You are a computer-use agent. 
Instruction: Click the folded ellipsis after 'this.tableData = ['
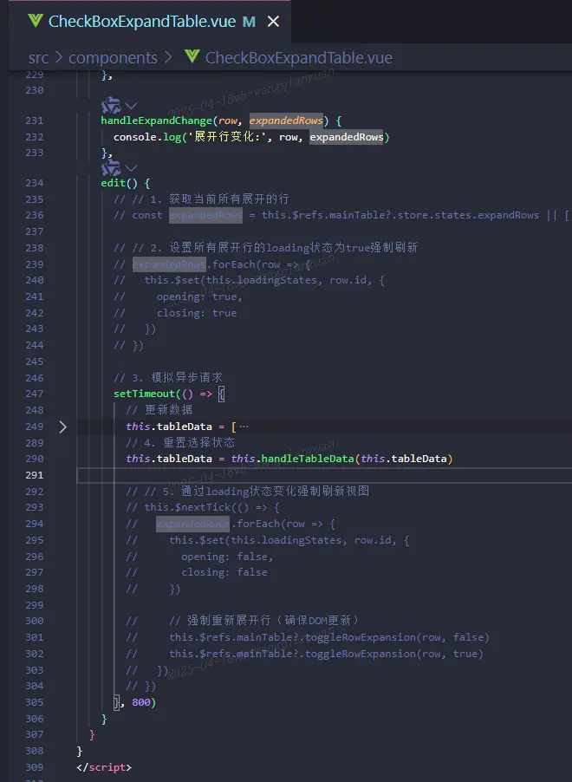pos(244,427)
